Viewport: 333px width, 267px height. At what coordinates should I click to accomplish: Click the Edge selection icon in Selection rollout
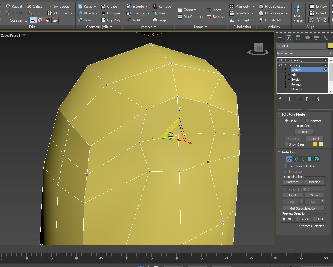tap(296, 159)
